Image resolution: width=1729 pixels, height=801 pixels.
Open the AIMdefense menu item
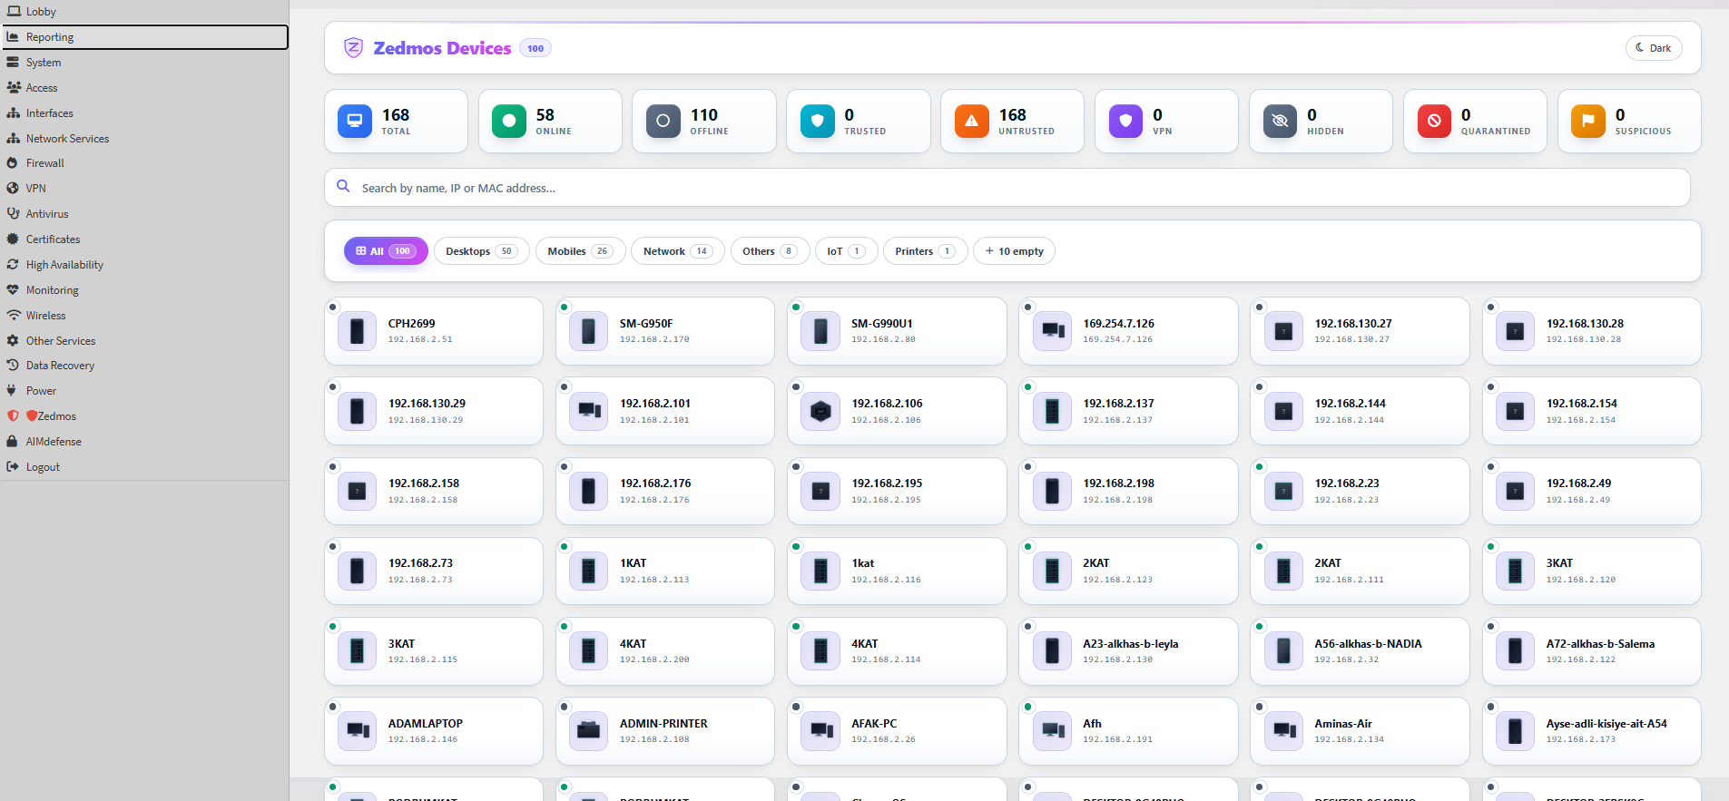point(144,442)
